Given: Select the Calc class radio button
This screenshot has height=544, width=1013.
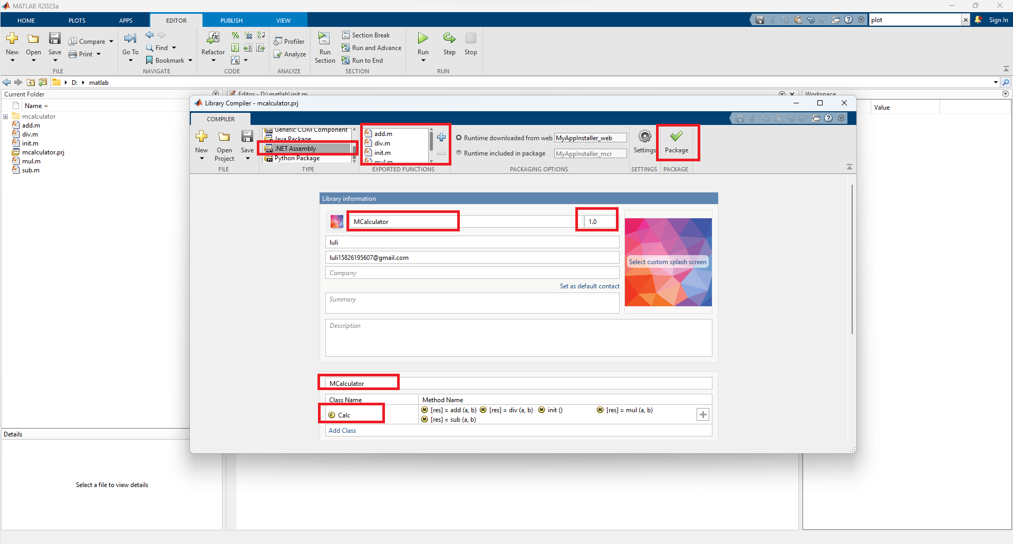Looking at the screenshot, I should [x=332, y=415].
